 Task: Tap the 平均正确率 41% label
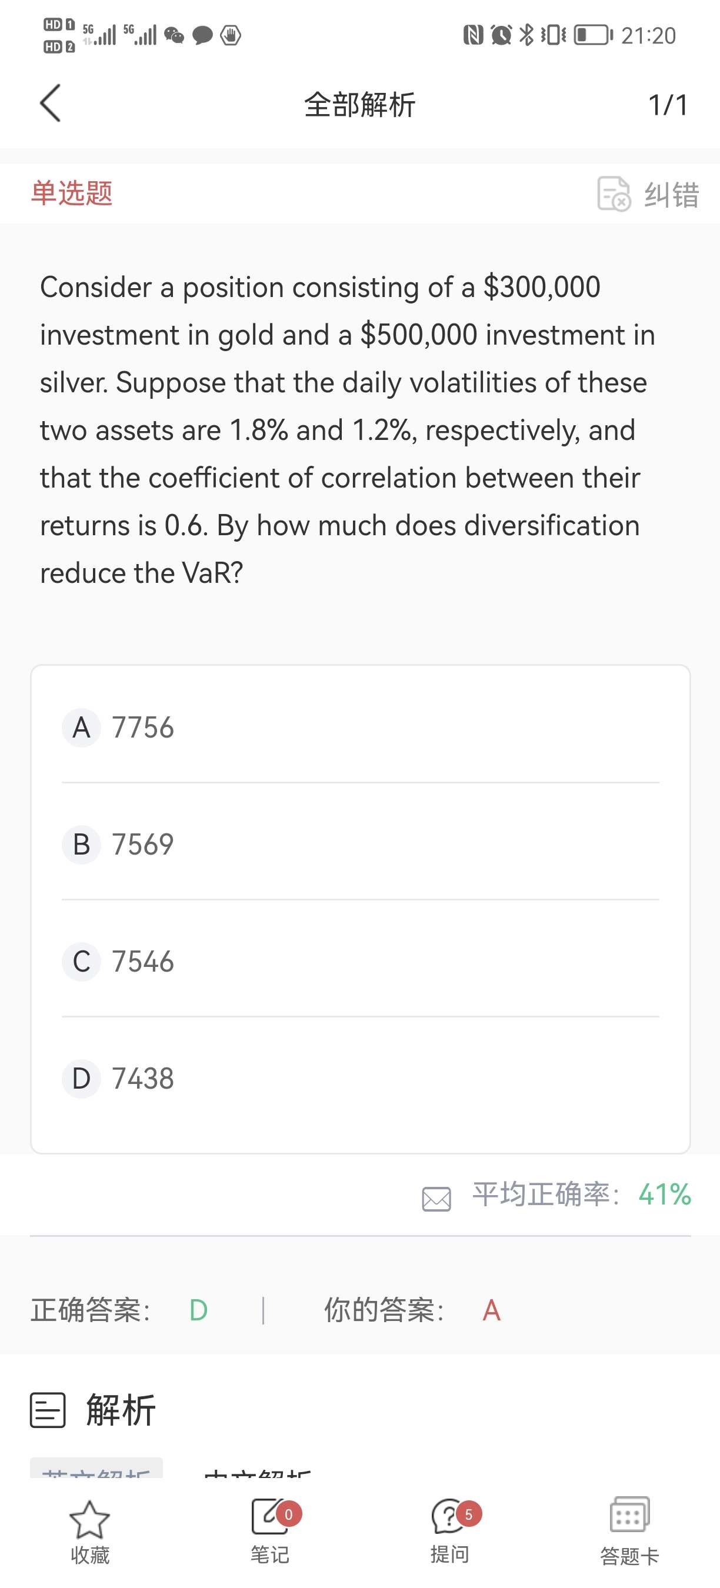[581, 1195]
